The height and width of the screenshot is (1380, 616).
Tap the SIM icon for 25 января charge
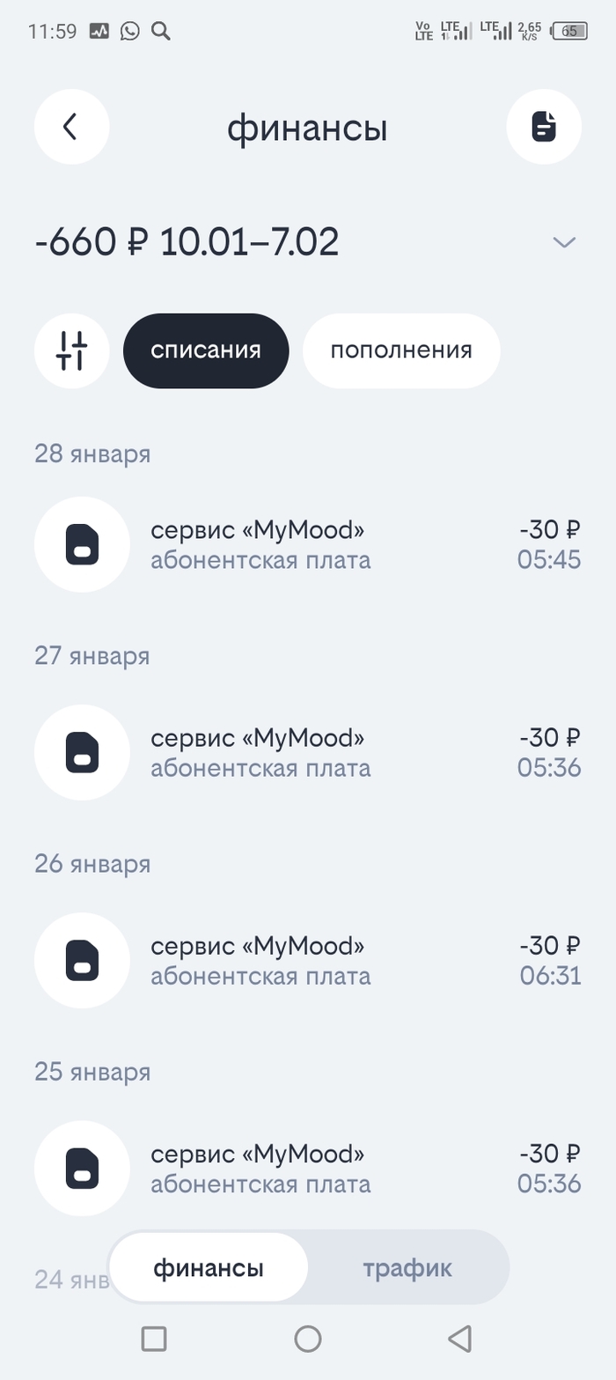click(82, 1168)
